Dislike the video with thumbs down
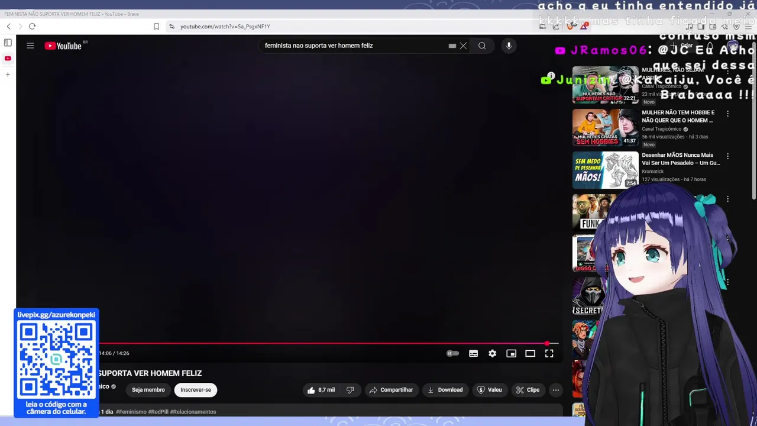 coord(350,390)
